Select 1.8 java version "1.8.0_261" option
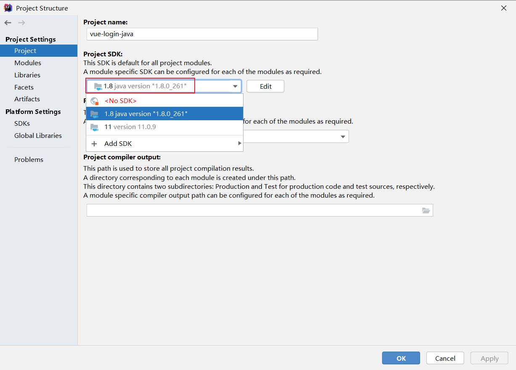 click(x=146, y=114)
